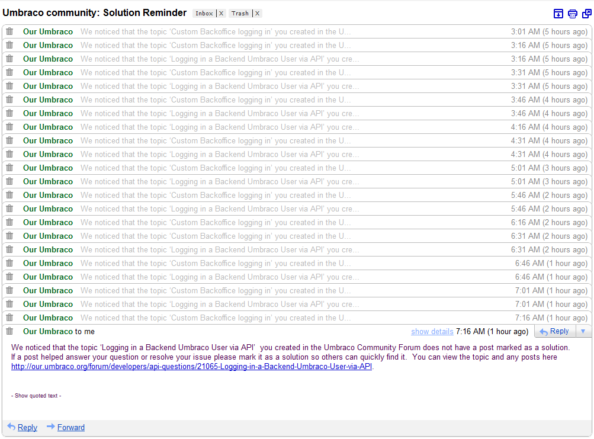Click 'Our Umbraco' sender in 6:16 AM row
The image size is (594, 439).
click(x=48, y=223)
